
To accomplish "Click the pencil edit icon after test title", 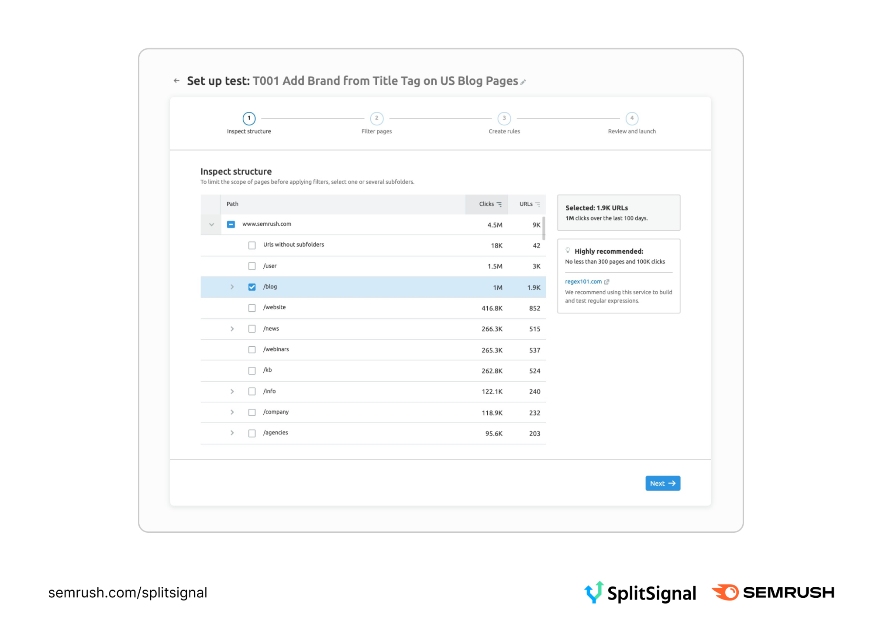I will (x=523, y=82).
